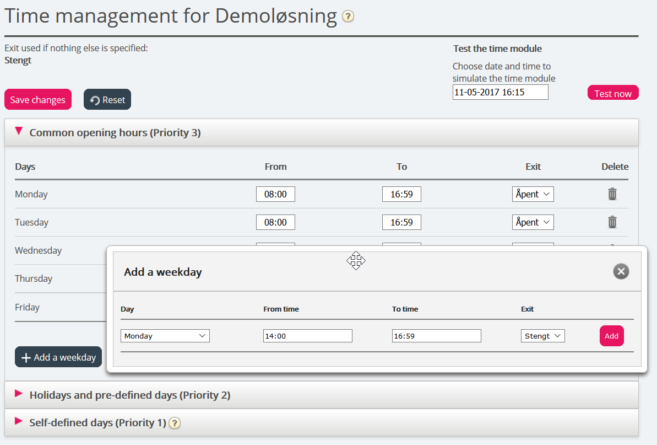Close the Add a weekday dialog
Viewport: 657px width, 445px height.
coord(621,271)
